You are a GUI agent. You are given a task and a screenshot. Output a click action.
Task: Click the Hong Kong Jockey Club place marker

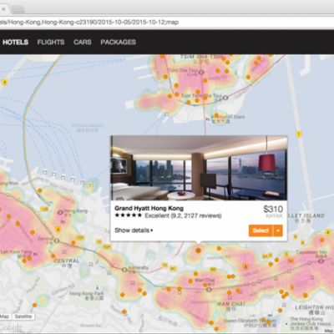pyautogui.click(x=286, y=324)
